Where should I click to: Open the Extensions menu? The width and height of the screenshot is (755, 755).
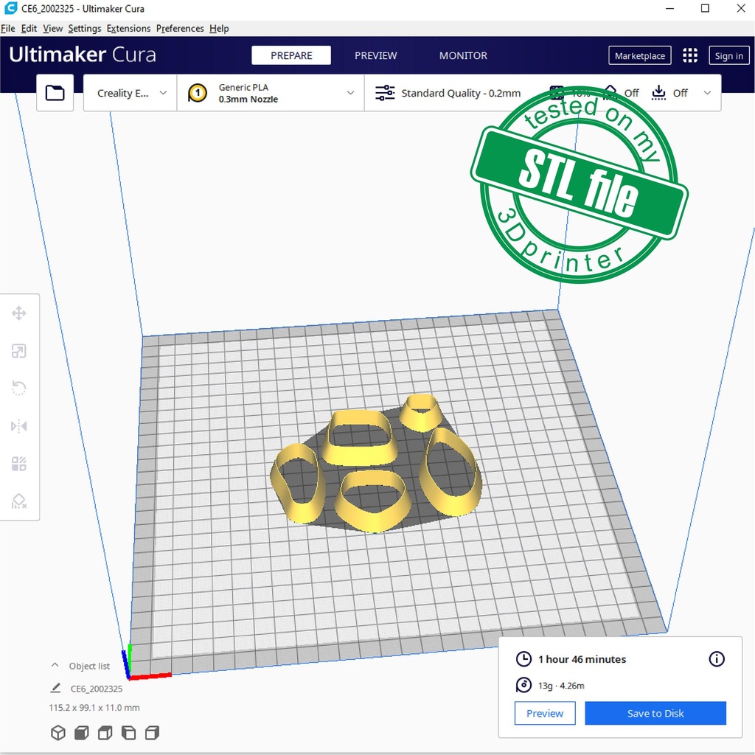coord(128,28)
